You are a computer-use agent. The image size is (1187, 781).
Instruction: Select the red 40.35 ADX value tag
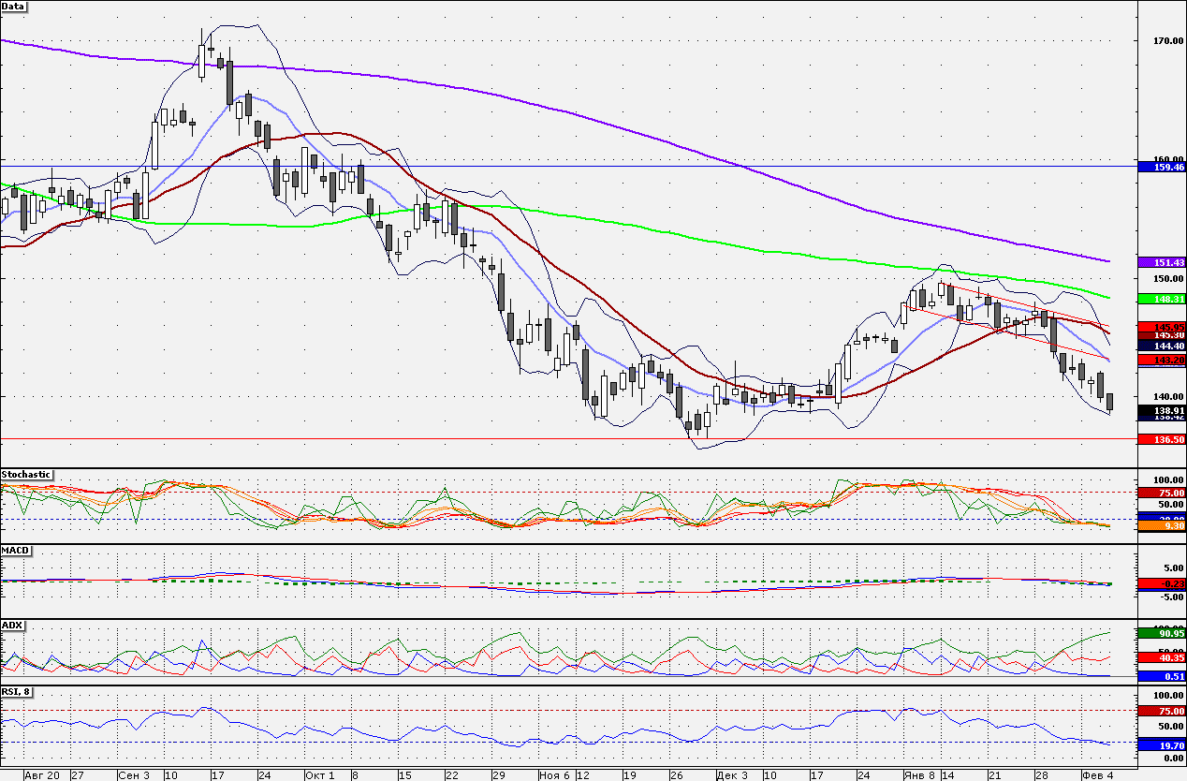pos(1161,658)
